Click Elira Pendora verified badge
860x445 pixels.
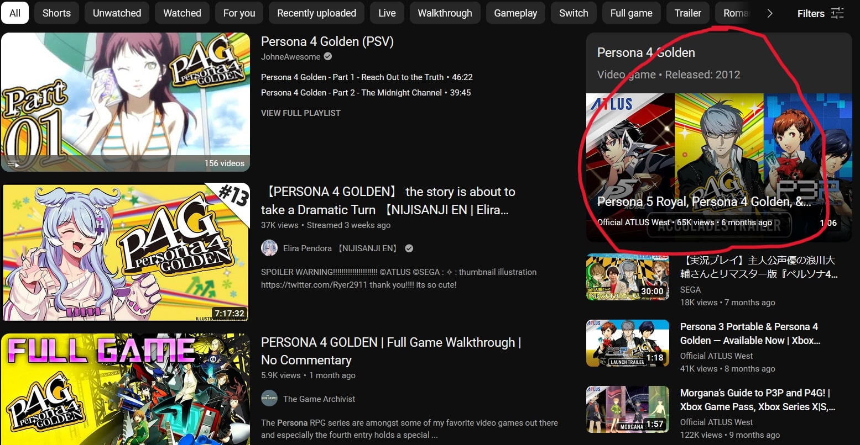click(409, 248)
